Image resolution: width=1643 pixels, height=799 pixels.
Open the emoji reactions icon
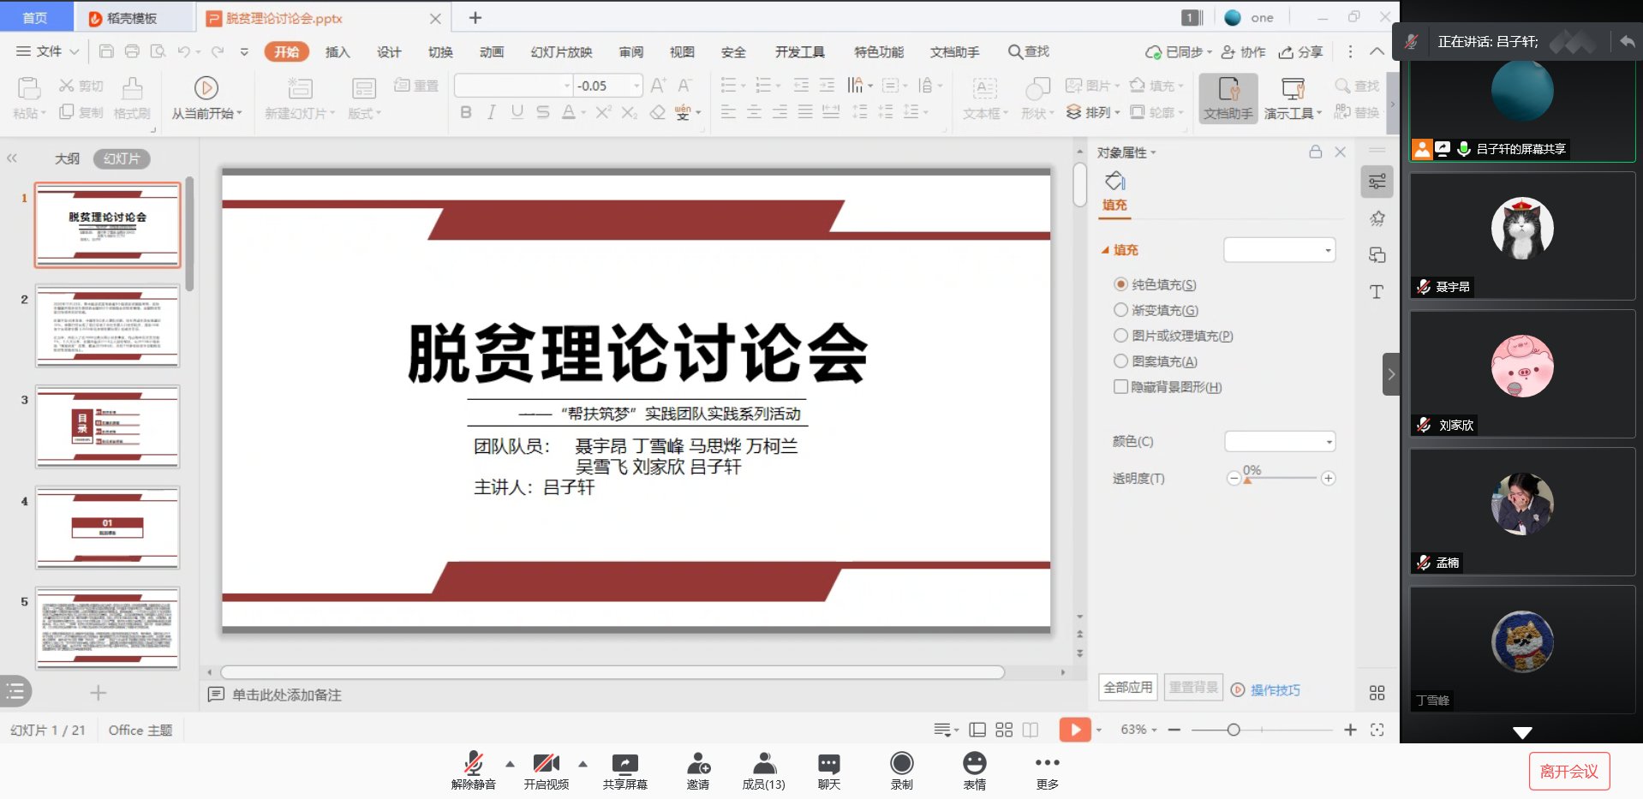pos(974,763)
